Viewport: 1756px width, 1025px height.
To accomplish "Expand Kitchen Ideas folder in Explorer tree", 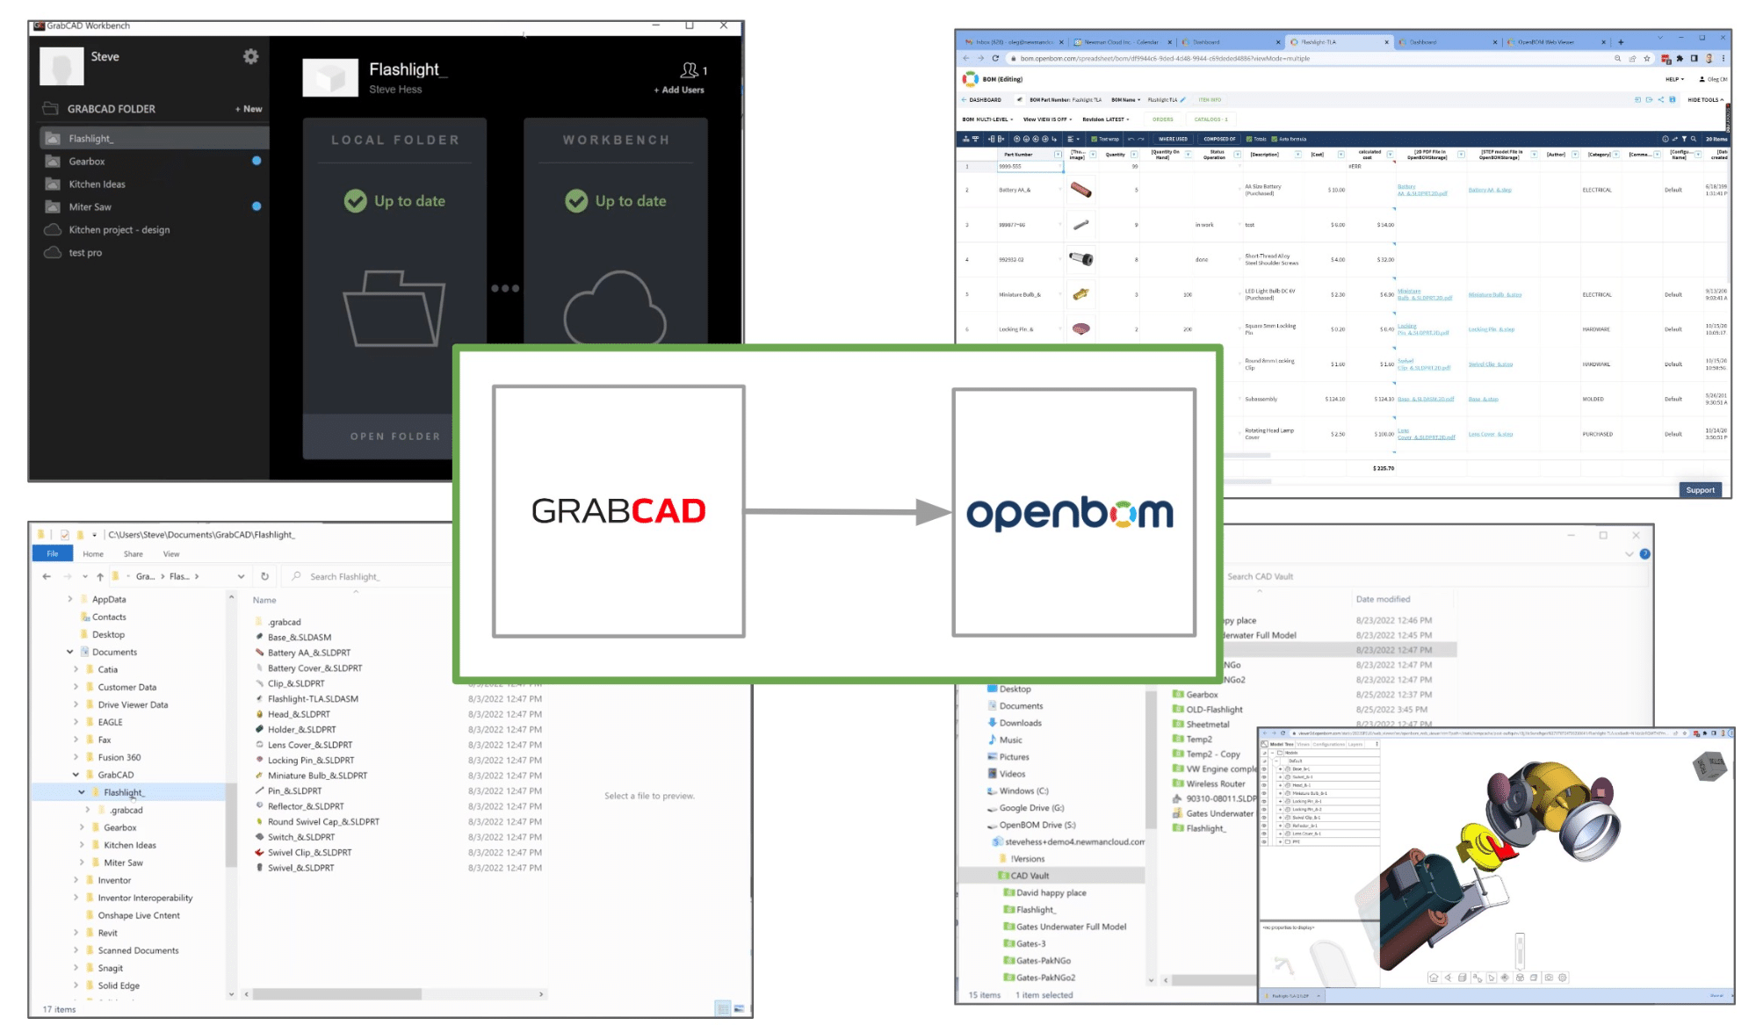I will pos(83,845).
